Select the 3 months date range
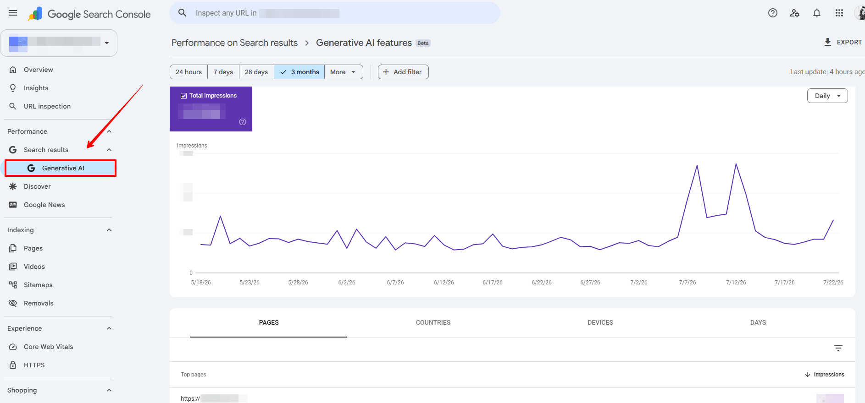This screenshot has width=865, height=403. point(299,72)
